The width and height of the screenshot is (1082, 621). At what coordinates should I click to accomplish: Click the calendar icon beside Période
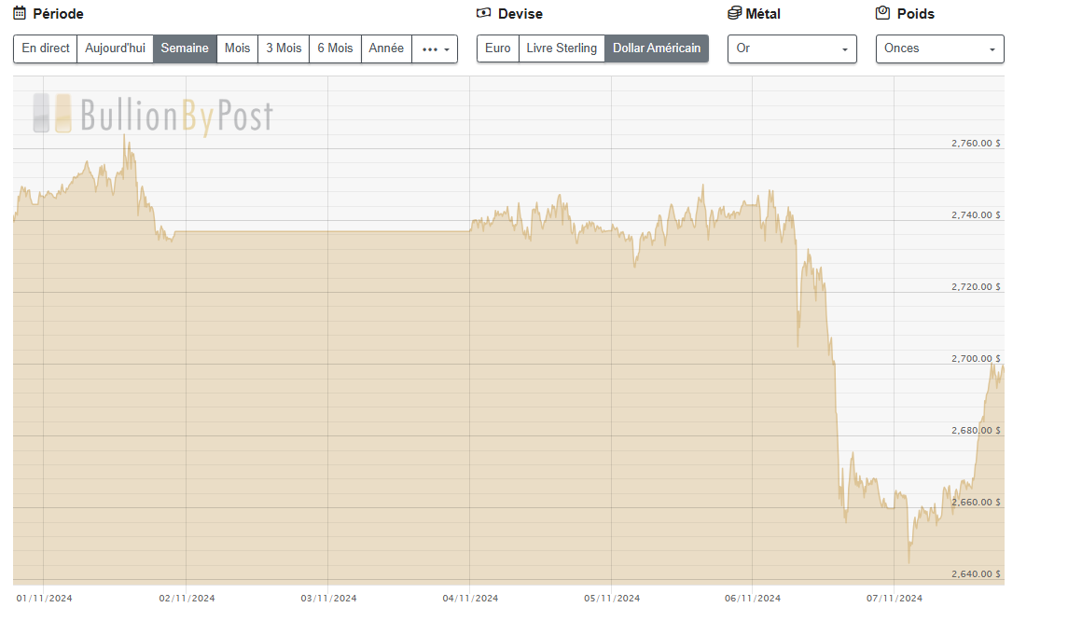[x=20, y=13]
